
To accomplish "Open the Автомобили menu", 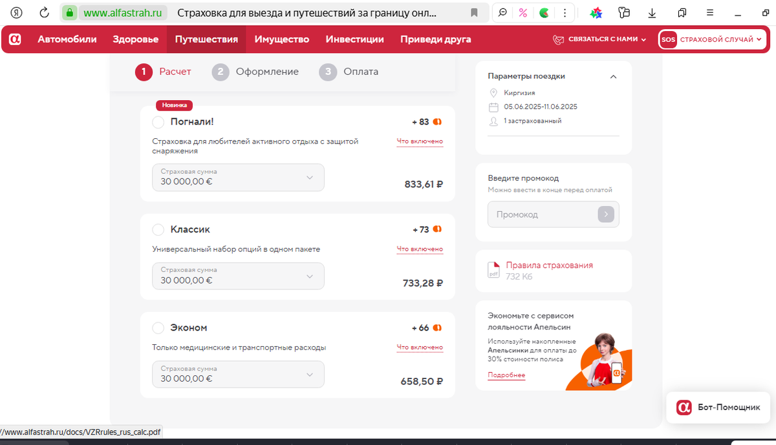I will (x=67, y=39).
